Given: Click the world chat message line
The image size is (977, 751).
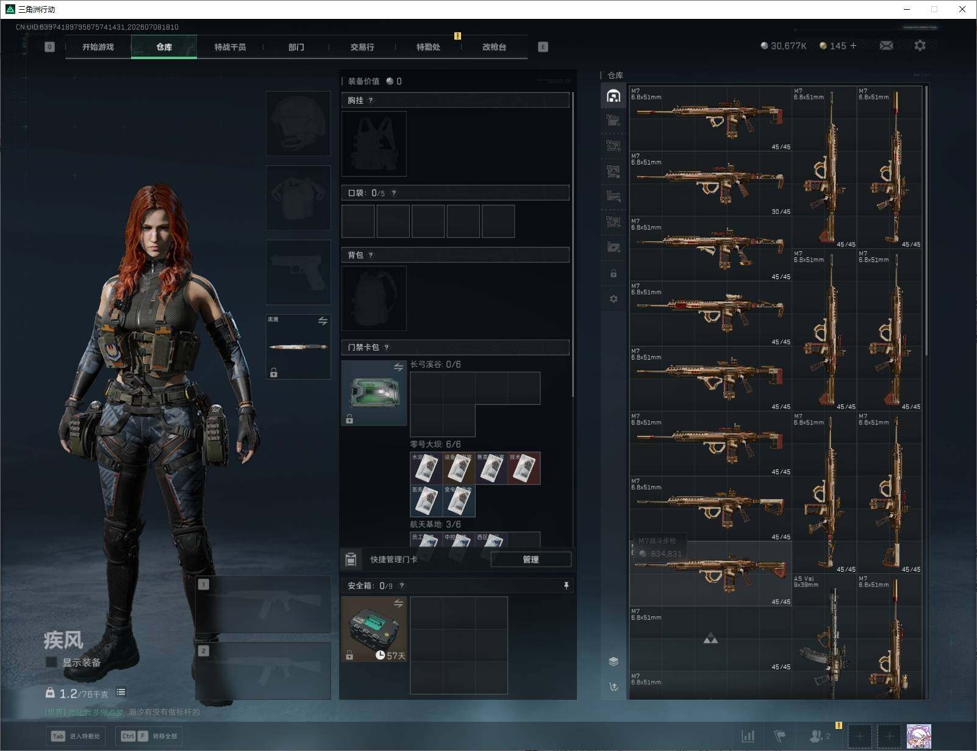Looking at the screenshot, I should [123, 712].
